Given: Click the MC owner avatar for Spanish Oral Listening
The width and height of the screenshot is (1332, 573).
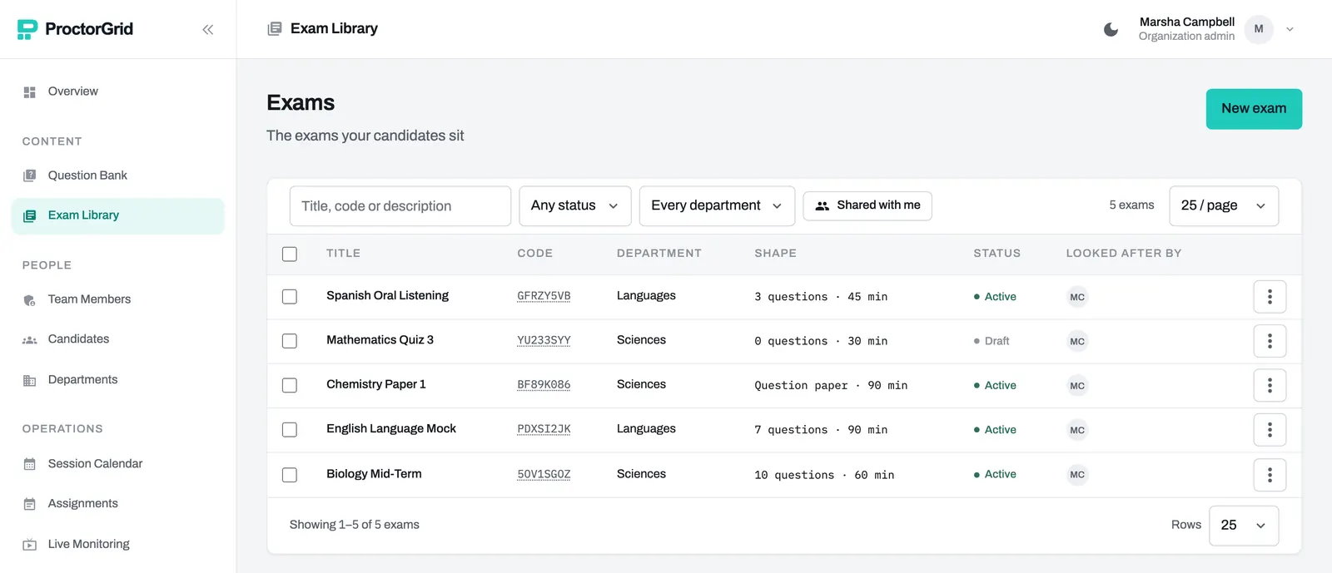Looking at the screenshot, I should [1077, 297].
